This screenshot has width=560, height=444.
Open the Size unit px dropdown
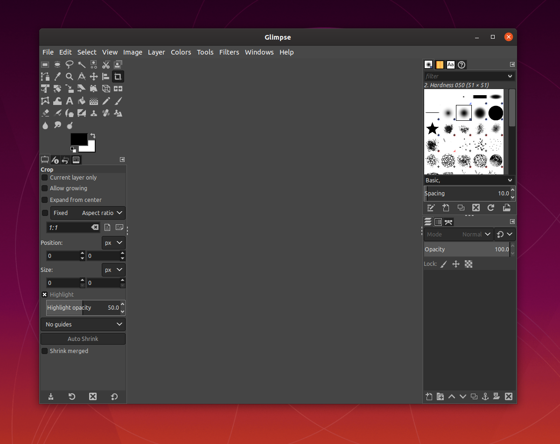click(113, 270)
